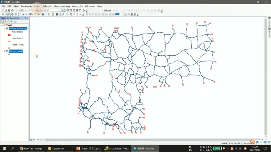The image size is (271, 152).
Task: Go back to previous extent arrow
Action: pos(23,14)
